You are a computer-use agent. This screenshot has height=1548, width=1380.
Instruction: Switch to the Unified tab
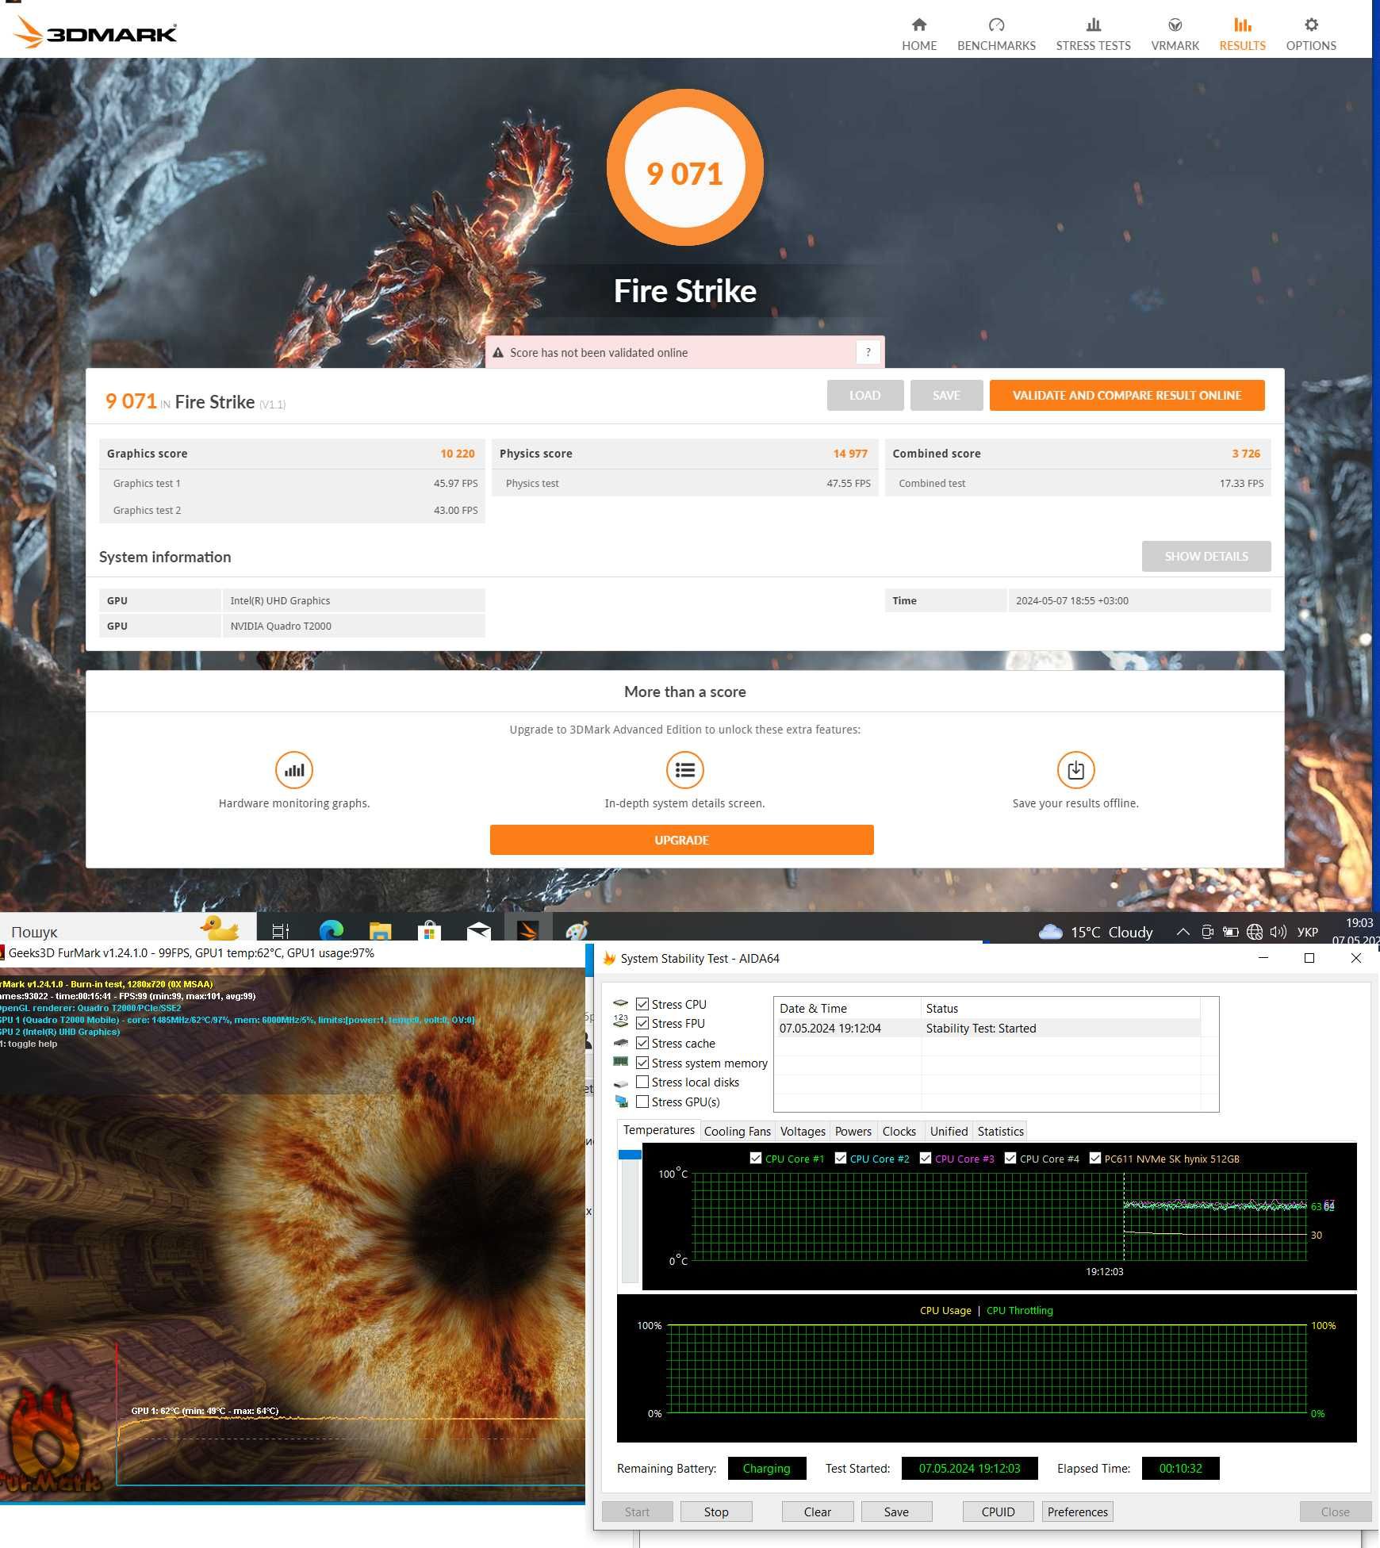(949, 1132)
